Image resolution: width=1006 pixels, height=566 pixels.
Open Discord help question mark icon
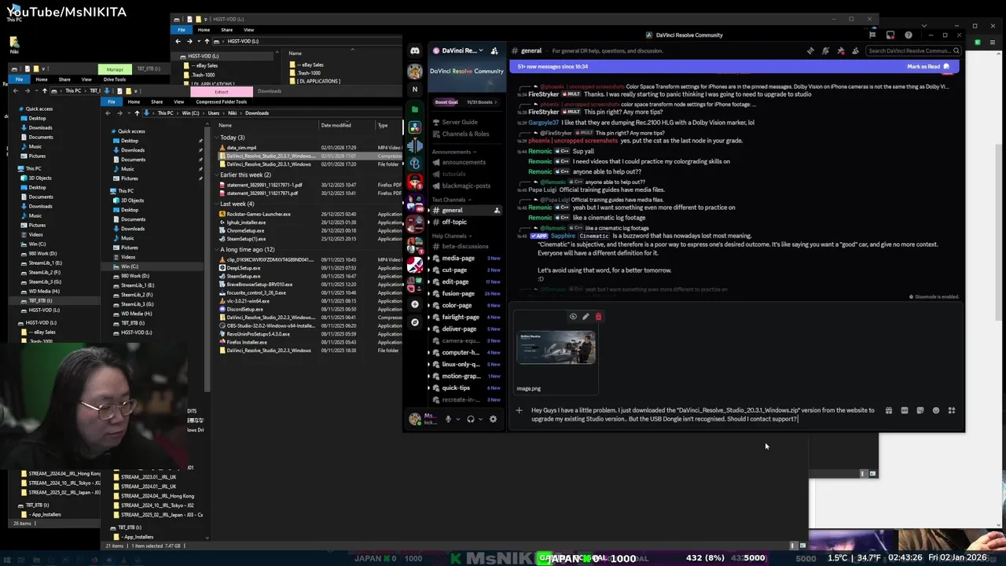(909, 35)
